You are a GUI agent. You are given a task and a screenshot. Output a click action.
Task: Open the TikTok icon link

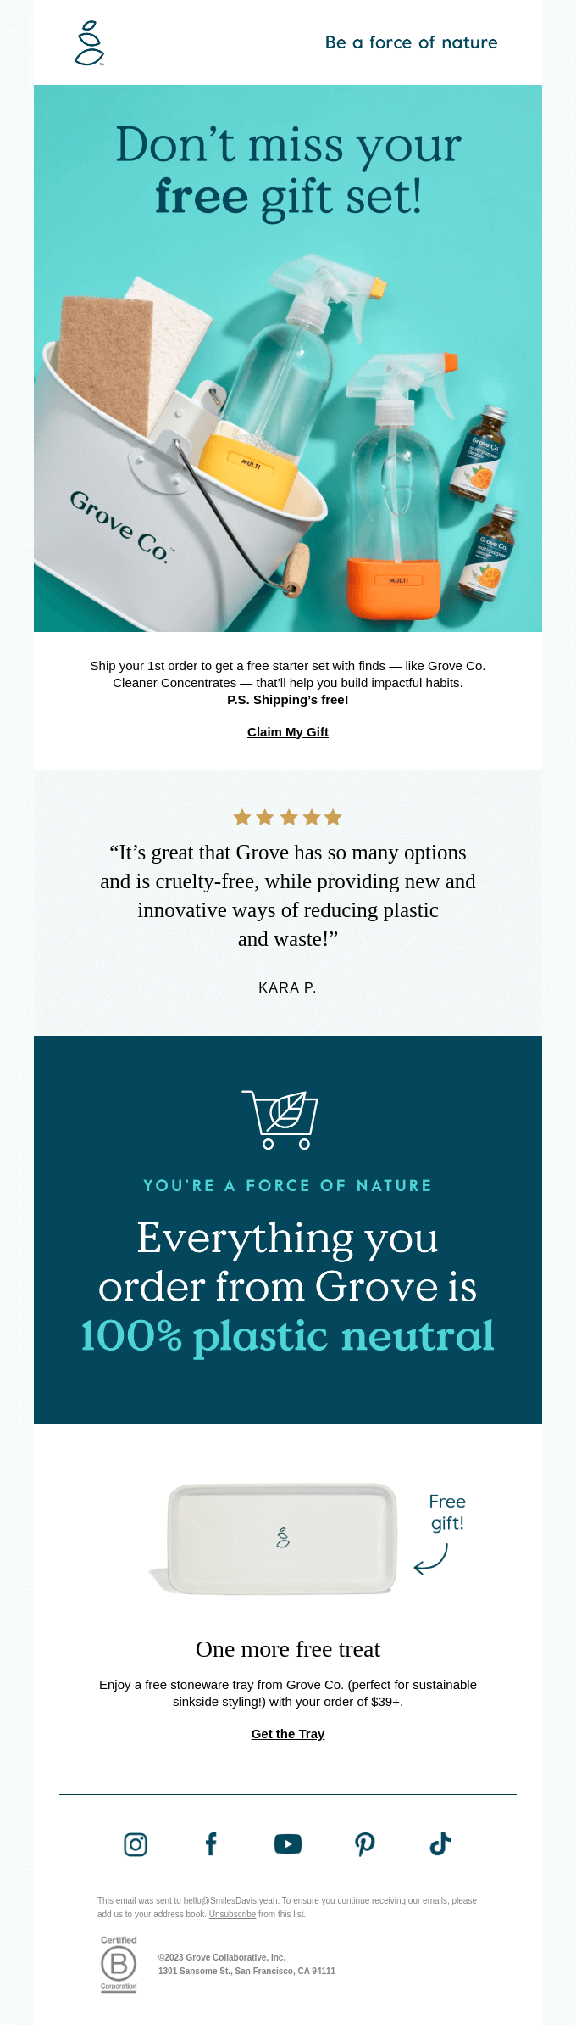tap(440, 1844)
